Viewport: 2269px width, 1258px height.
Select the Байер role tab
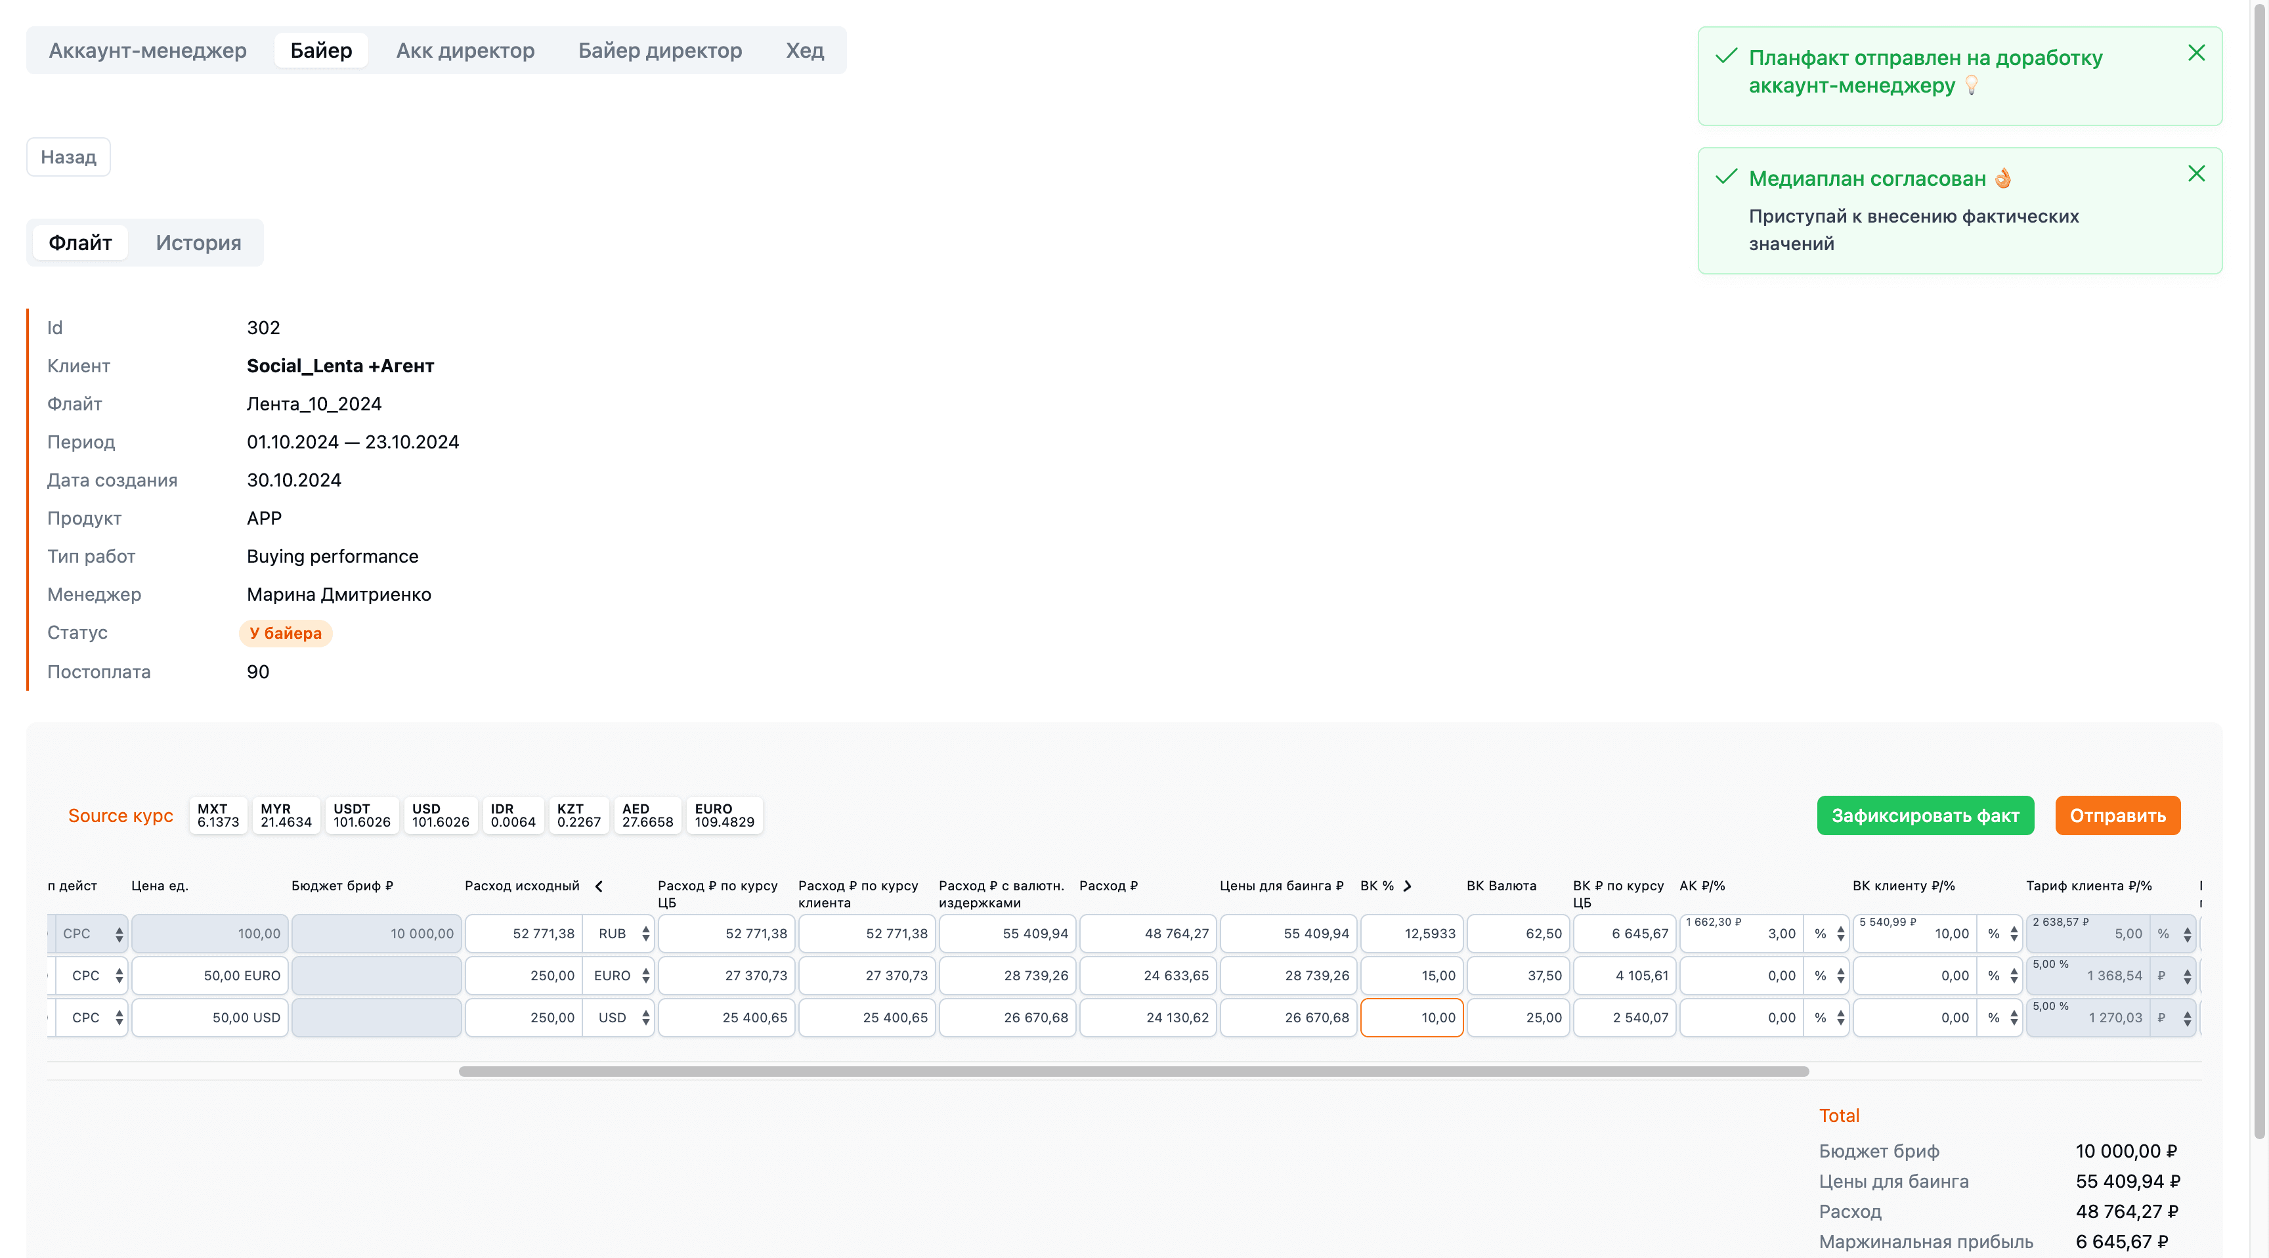click(x=320, y=50)
